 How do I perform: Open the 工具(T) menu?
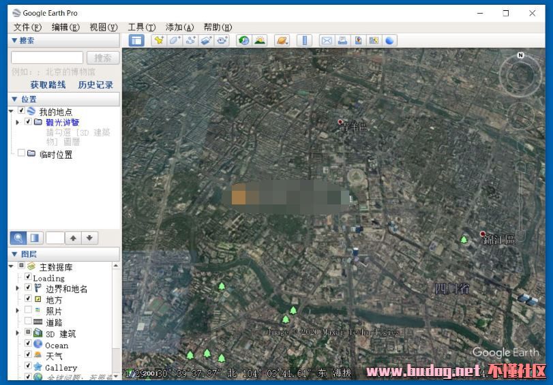[x=141, y=27]
